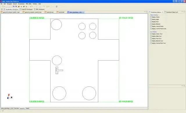
Task: Close the alma_topology_1.fml editor tab
Action: click(83, 12)
